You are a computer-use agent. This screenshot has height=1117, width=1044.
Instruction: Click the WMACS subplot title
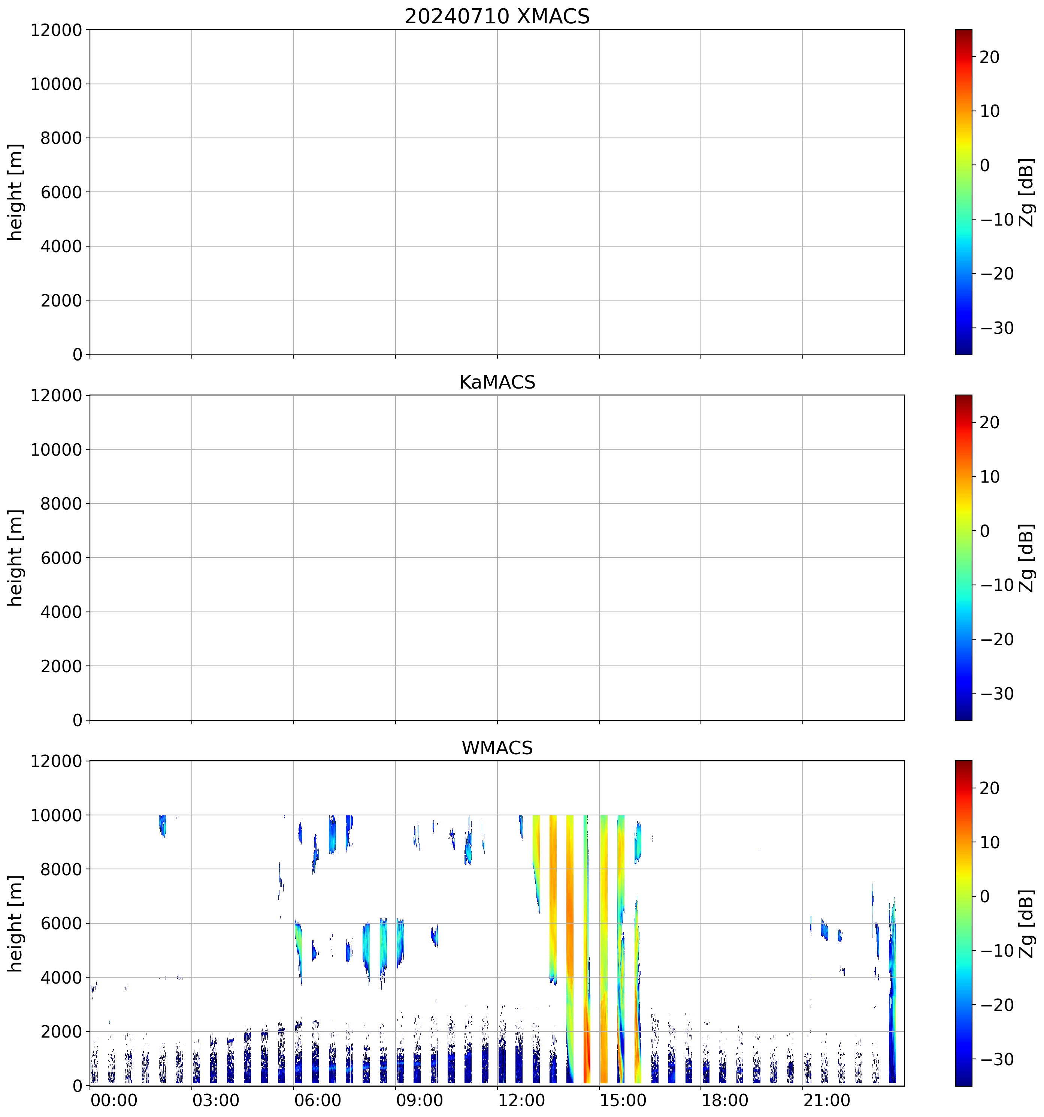click(x=496, y=748)
